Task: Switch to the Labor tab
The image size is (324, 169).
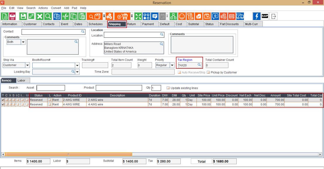Action: [21, 80]
